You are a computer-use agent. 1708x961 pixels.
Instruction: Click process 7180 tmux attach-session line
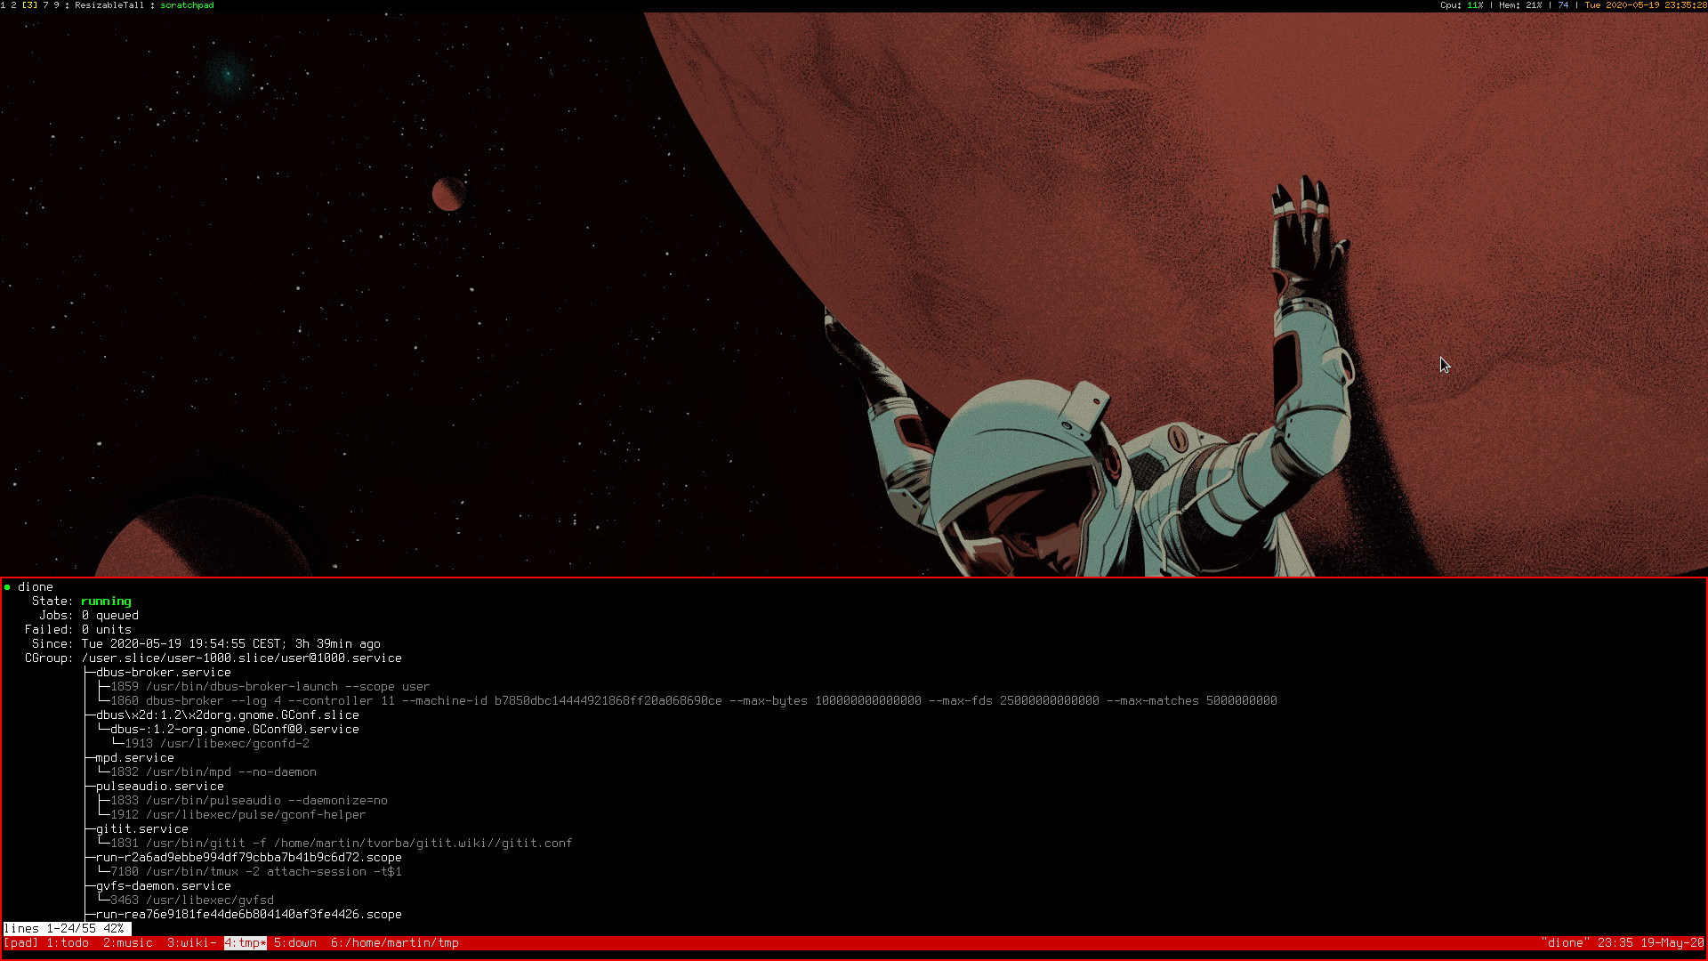tap(256, 872)
